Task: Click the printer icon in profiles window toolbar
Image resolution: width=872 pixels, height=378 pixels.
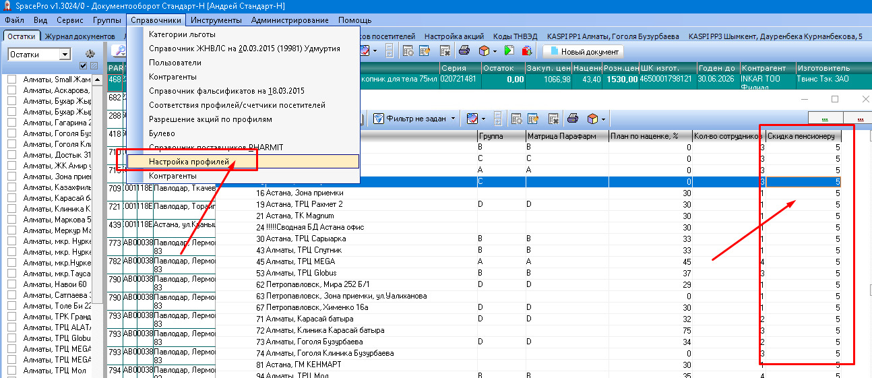Action: [x=573, y=119]
